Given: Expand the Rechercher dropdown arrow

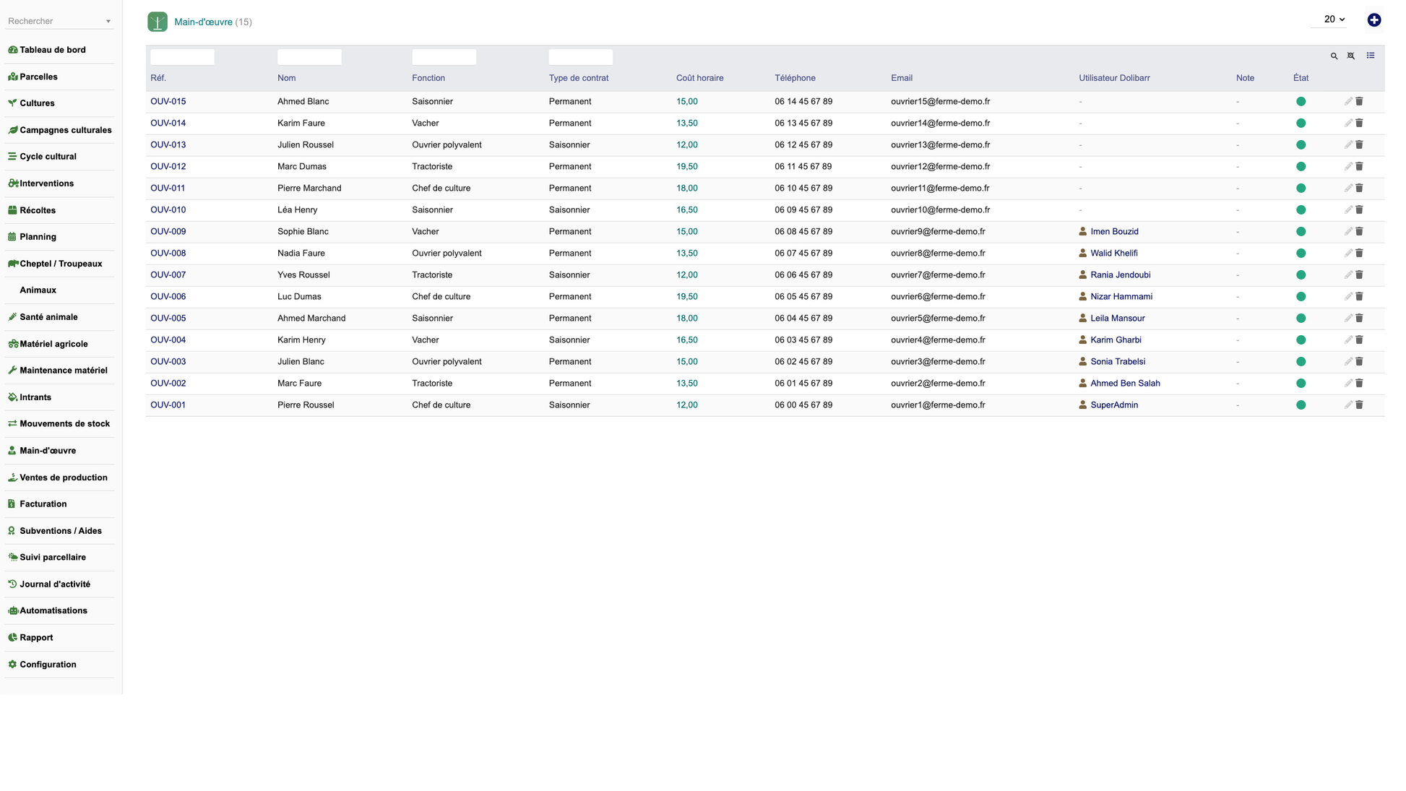Looking at the screenshot, I should [108, 21].
